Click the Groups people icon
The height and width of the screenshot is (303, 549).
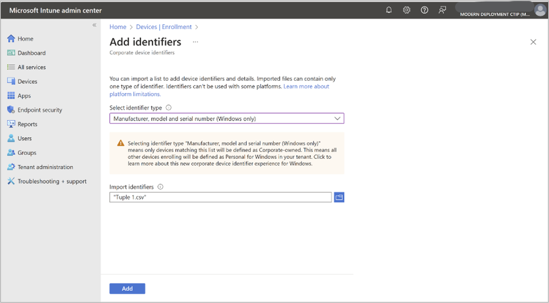(x=11, y=153)
